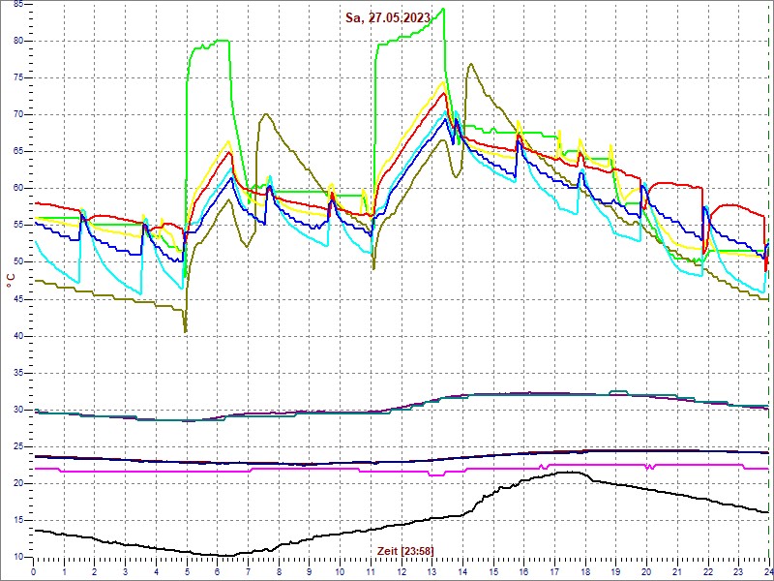The width and height of the screenshot is (774, 581).
Task: Click the date title 'Sa, 27.05.2023'
Action: [x=388, y=18]
